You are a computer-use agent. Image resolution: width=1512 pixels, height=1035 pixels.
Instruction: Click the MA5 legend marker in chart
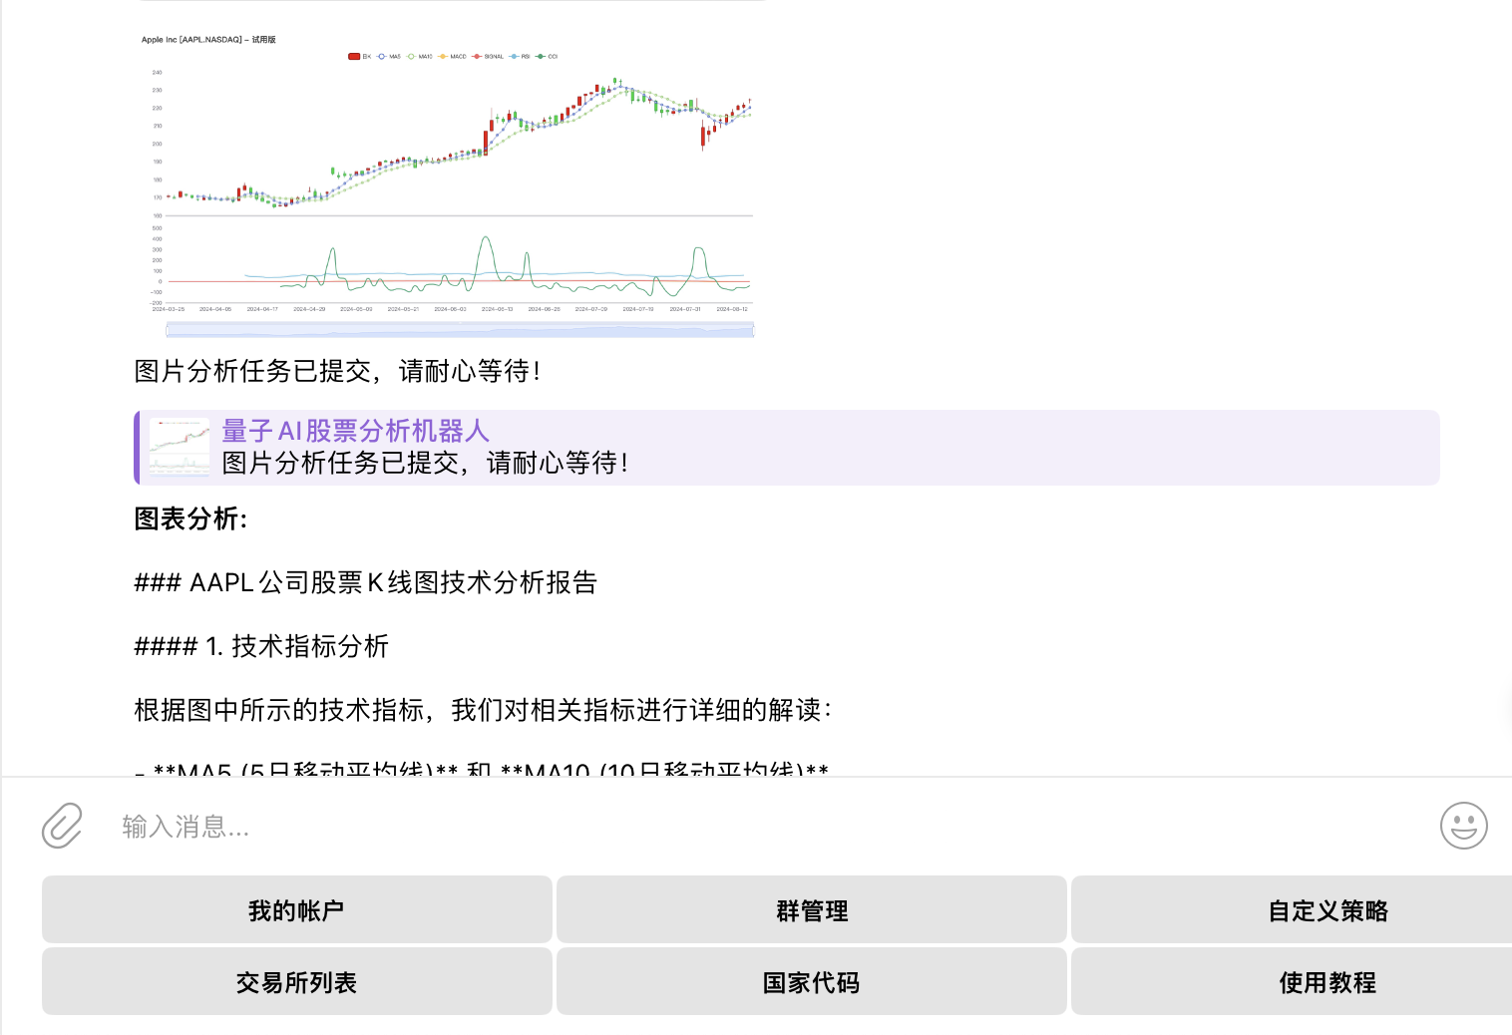tap(382, 57)
